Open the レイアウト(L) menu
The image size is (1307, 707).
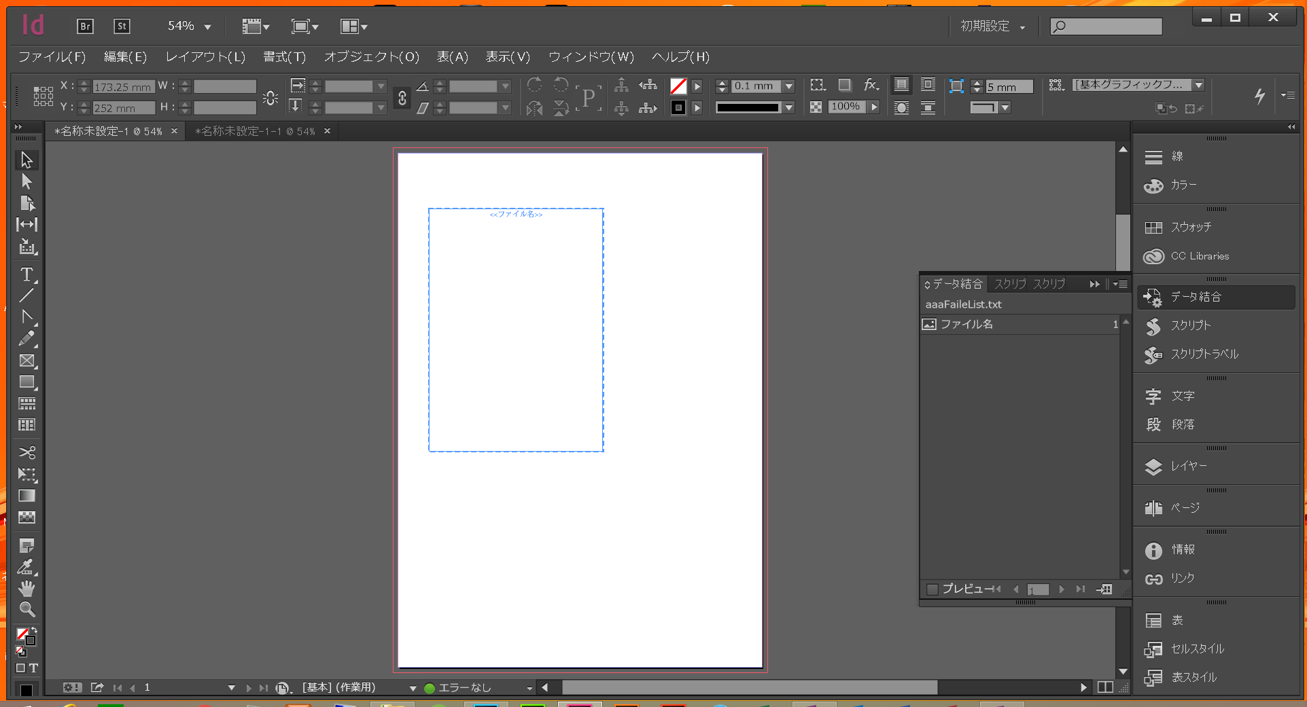(205, 57)
